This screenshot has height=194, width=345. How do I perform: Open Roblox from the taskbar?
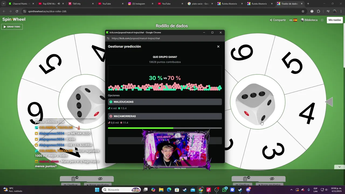(232, 190)
